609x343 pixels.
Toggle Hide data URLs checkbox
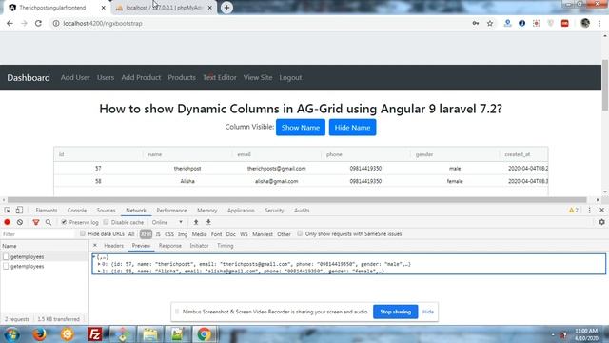(x=83, y=233)
